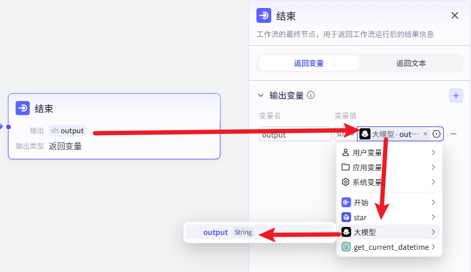Switch to the 返回变量 tab
The height and width of the screenshot is (272, 471).
[x=309, y=63]
